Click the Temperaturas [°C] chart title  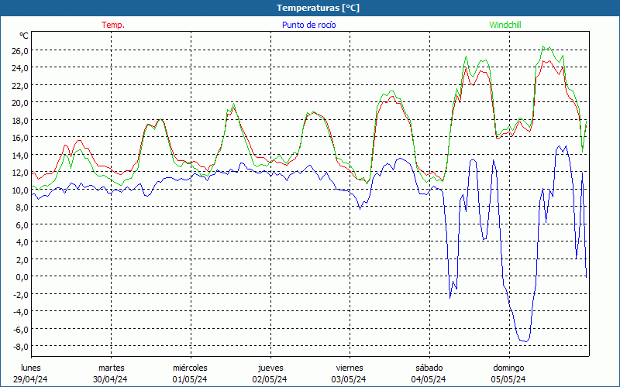tap(318, 8)
